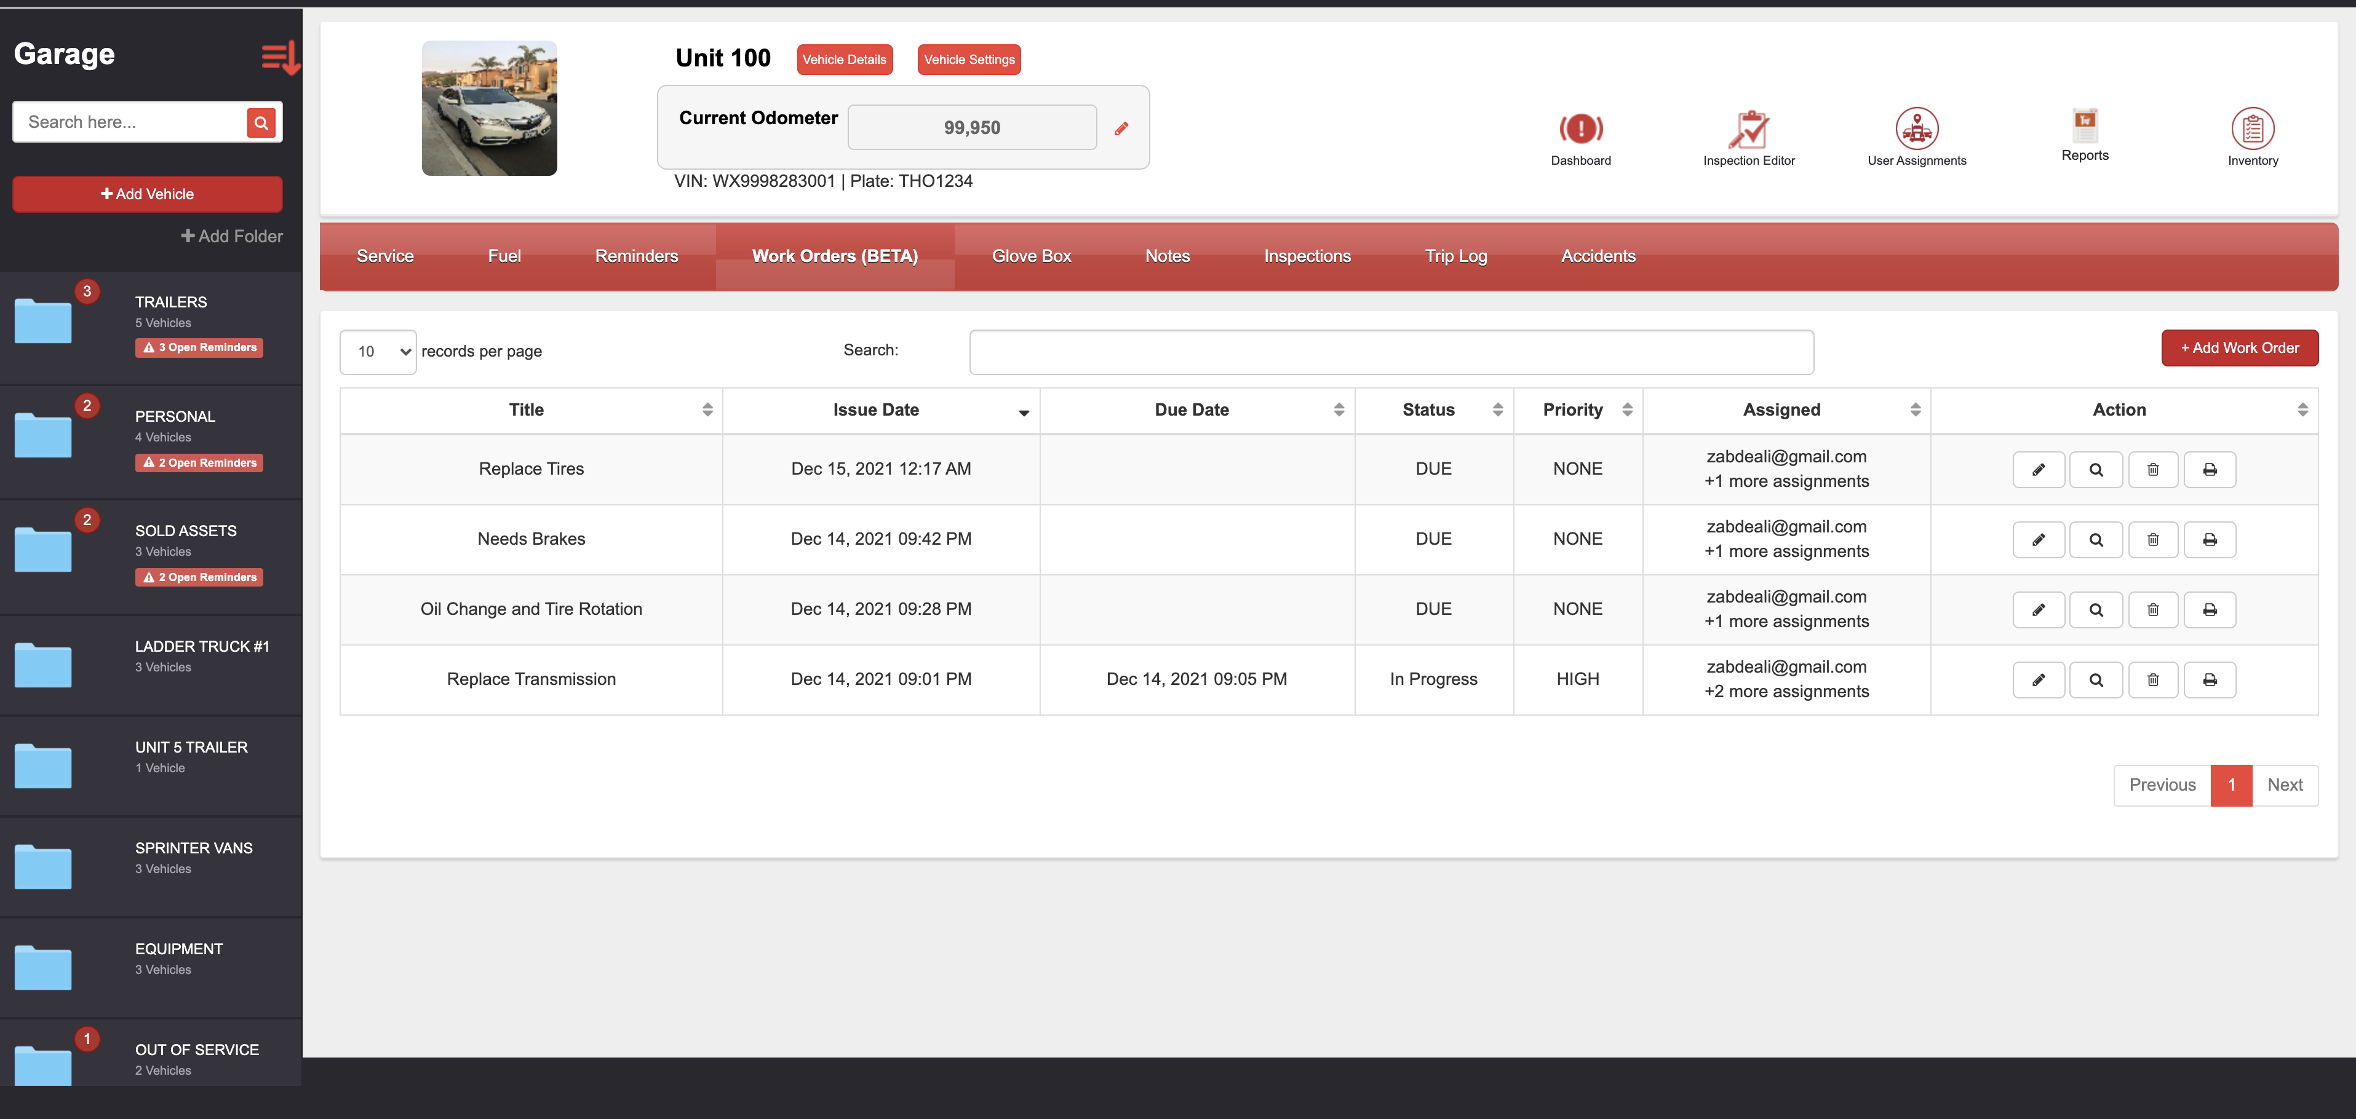
Task: Click the Add Work Order button
Action: pyautogui.click(x=2238, y=349)
